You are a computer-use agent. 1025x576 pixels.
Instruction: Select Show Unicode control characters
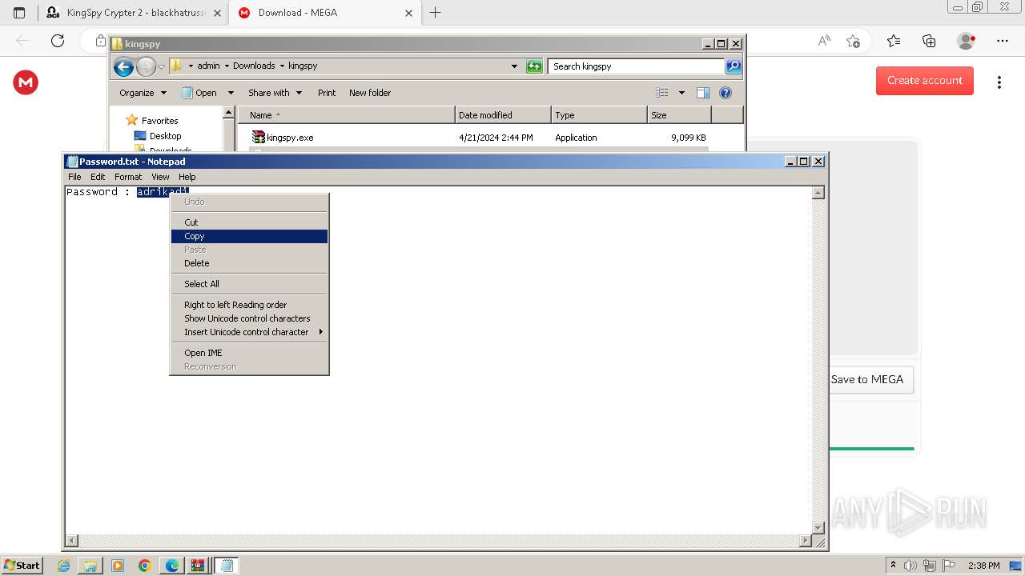click(249, 318)
